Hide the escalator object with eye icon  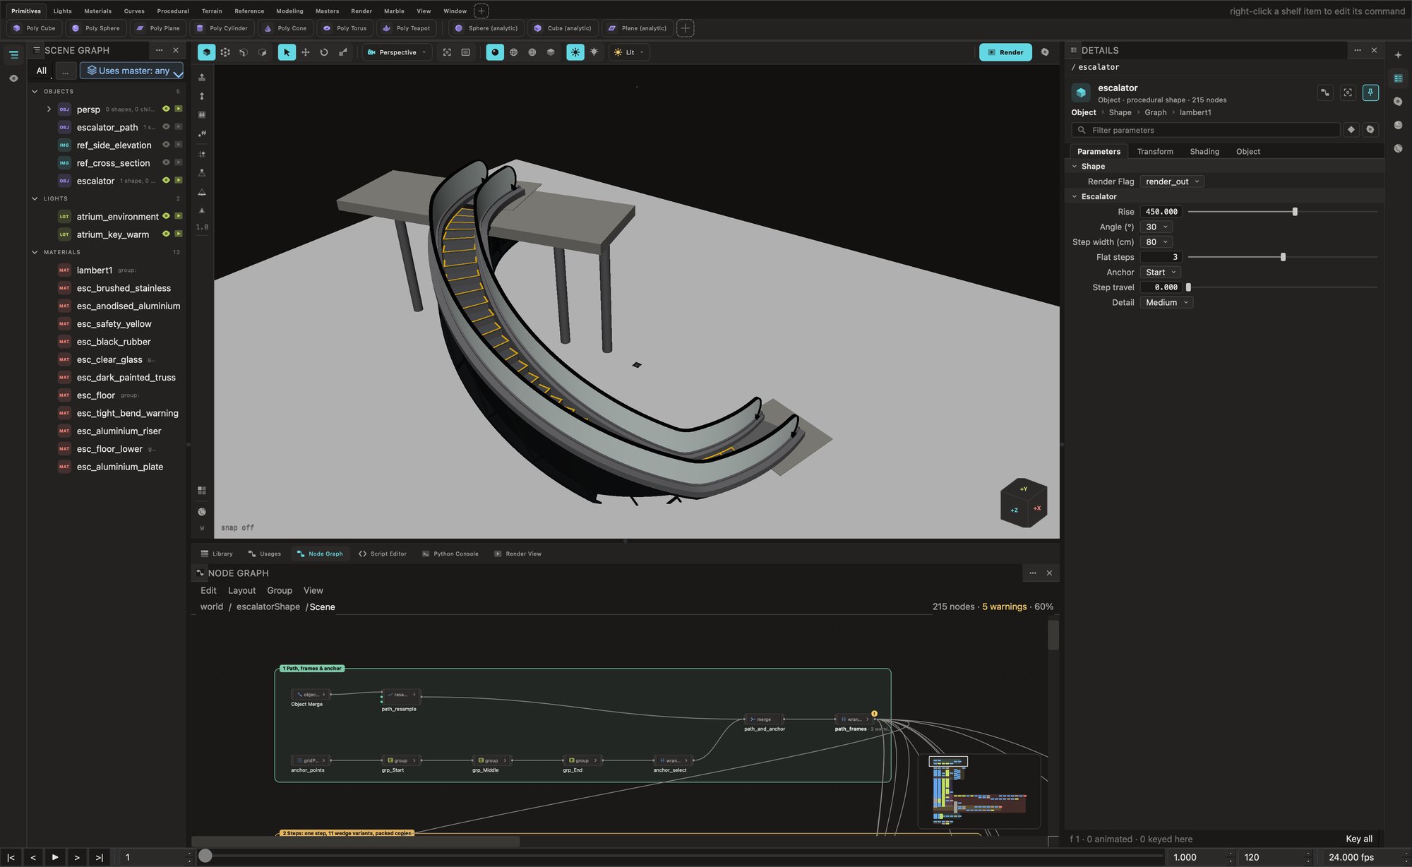tap(166, 180)
